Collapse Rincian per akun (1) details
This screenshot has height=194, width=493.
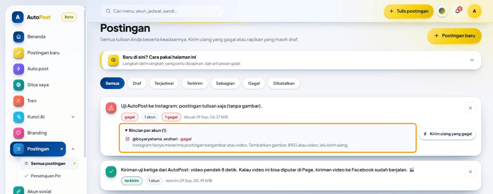click(145, 130)
